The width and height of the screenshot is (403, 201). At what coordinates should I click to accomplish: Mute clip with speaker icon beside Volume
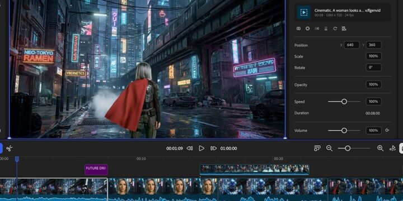(x=387, y=130)
